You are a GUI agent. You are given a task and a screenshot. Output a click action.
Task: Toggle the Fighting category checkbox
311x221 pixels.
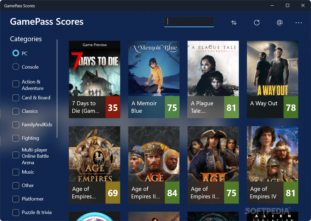tap(16, 138)
